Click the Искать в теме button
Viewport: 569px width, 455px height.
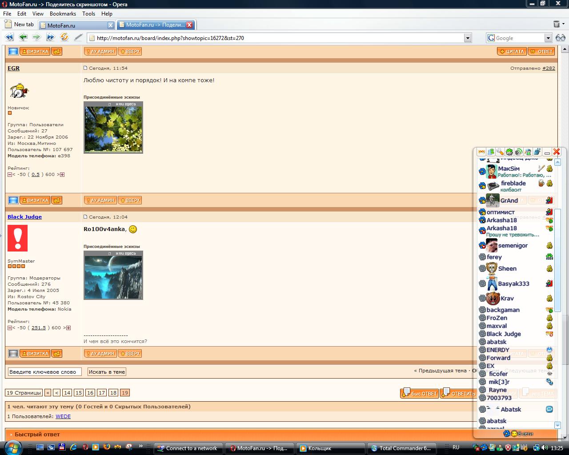(107, 372)
